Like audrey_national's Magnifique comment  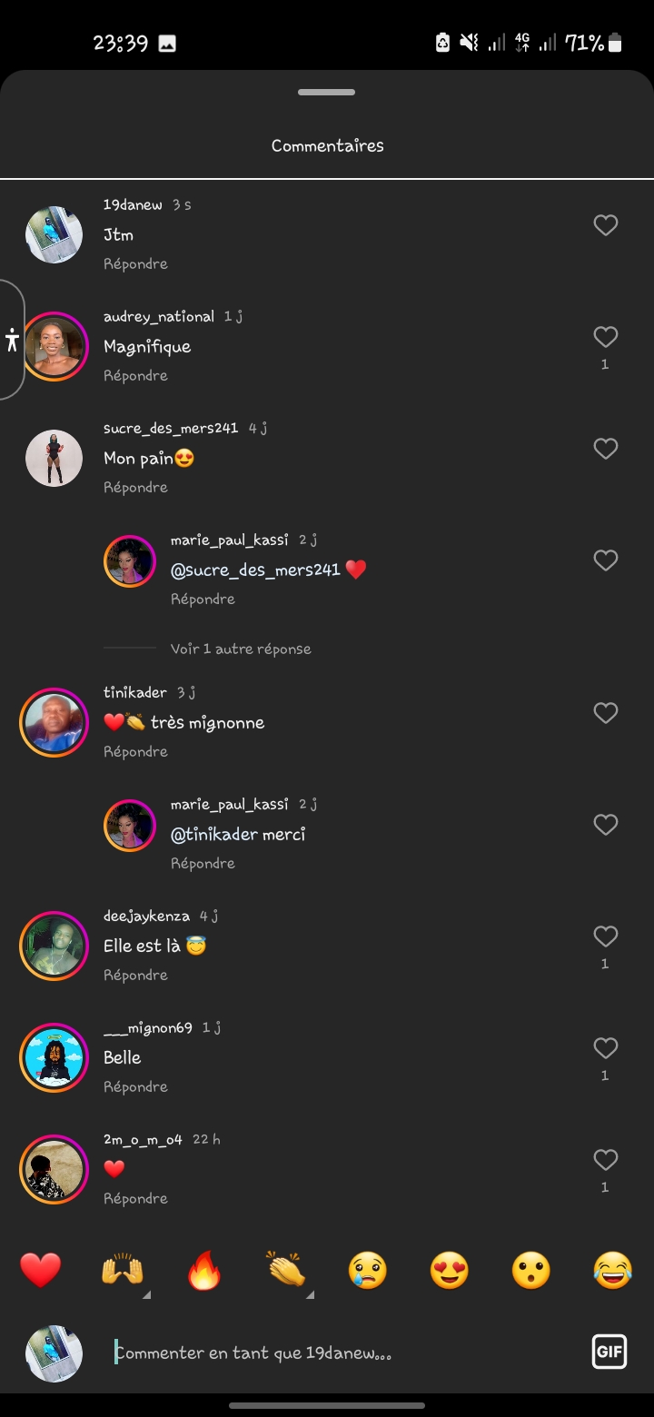[x=606, y=337]
